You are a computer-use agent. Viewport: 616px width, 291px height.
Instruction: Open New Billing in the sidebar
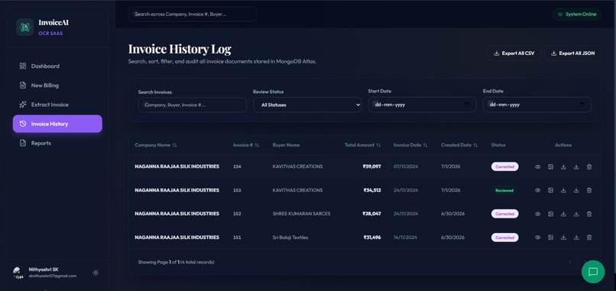57,86
